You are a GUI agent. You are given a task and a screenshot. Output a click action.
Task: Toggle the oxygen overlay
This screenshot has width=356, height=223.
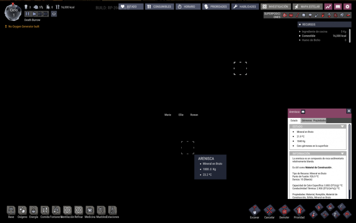[x=285, y=15]
